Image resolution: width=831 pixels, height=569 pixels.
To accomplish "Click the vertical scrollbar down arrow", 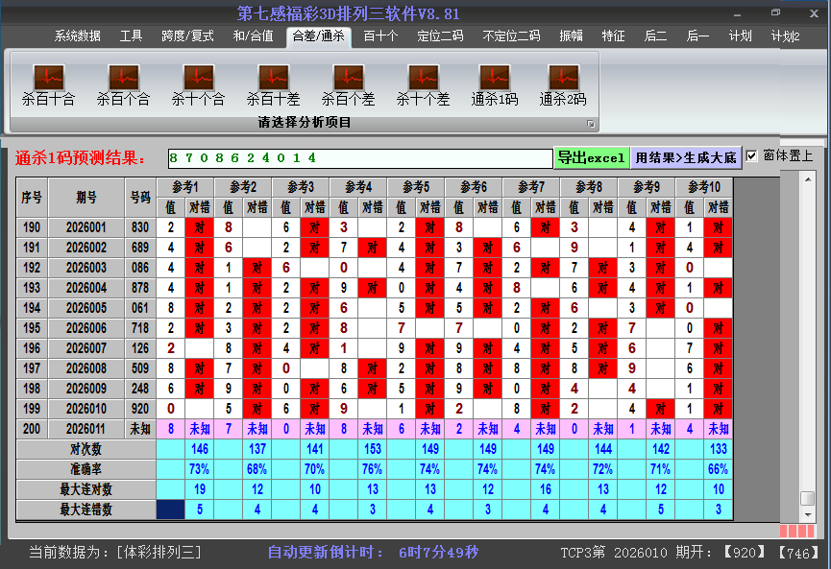I will click(x=808, y=516).
